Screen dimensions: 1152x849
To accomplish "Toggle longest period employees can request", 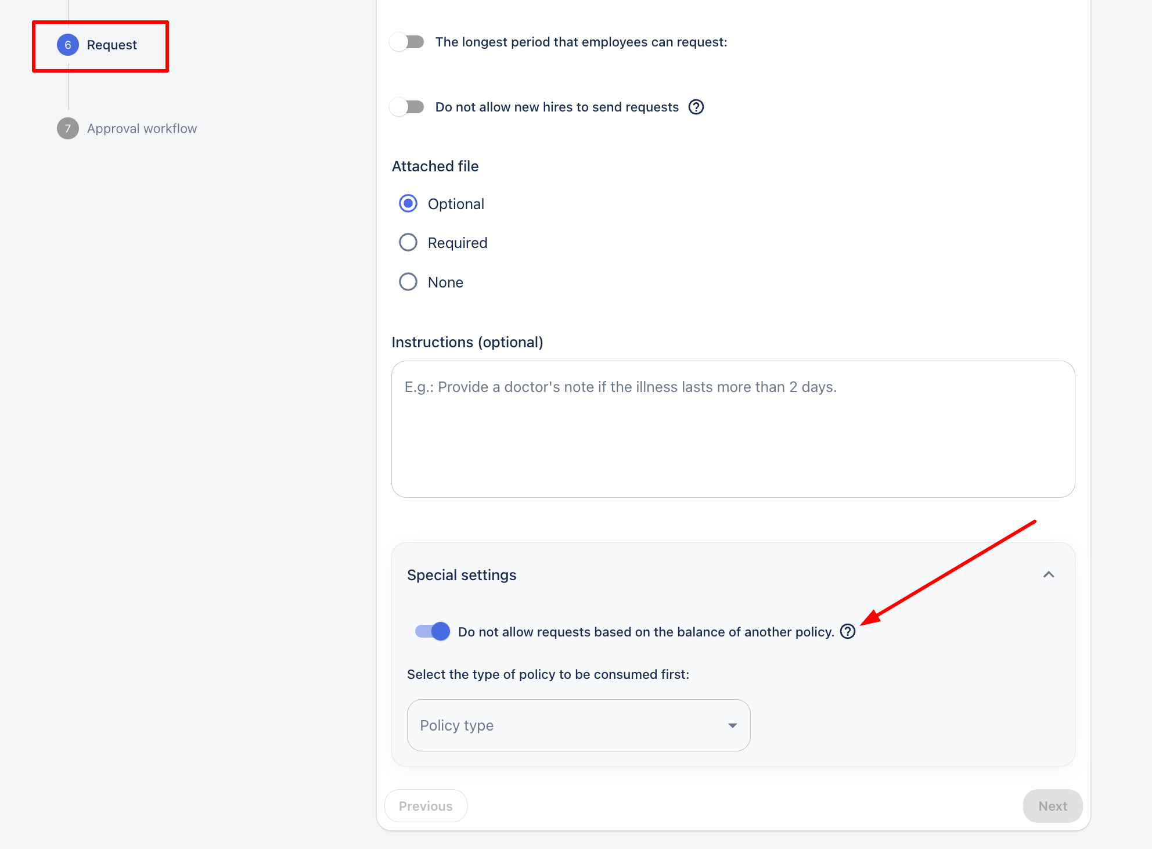I will (x=408, y=42).
